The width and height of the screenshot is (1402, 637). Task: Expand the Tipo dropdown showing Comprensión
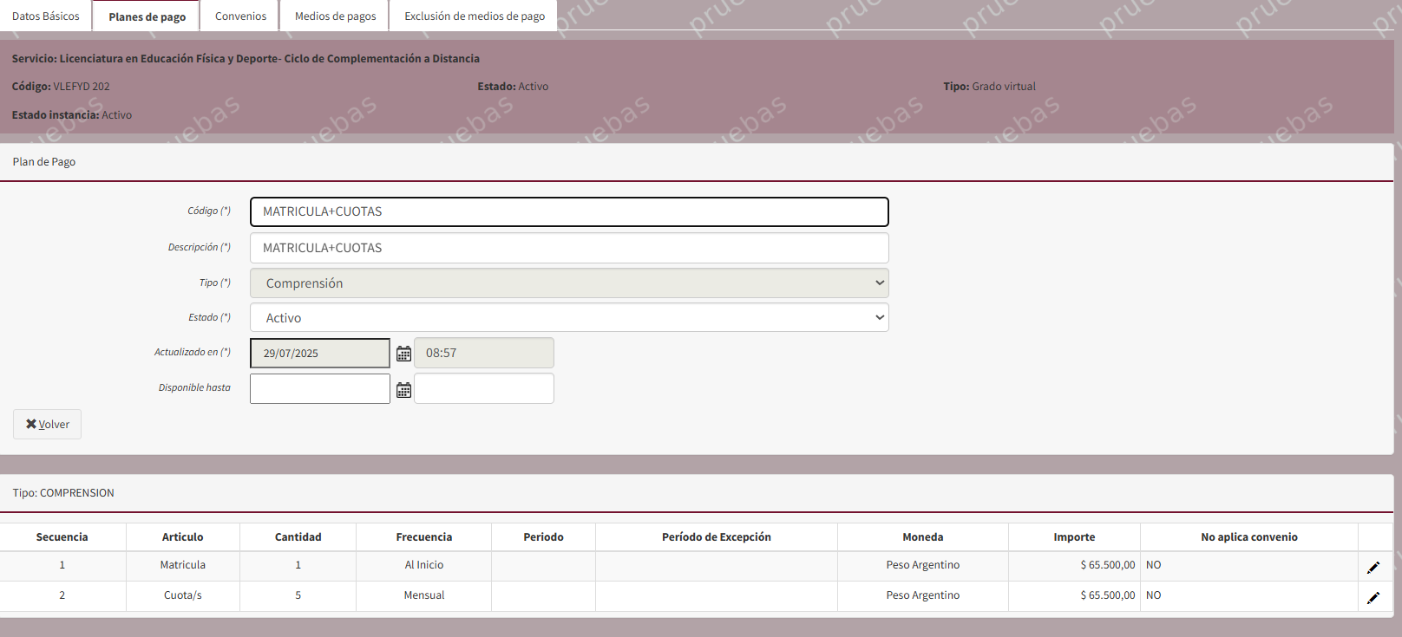pos(569,283)
